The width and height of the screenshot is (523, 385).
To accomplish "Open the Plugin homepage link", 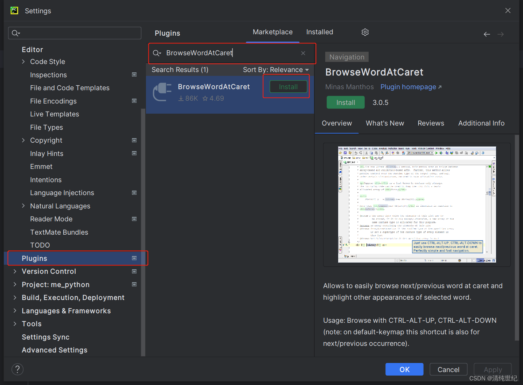I will click(x=411, y=87).
